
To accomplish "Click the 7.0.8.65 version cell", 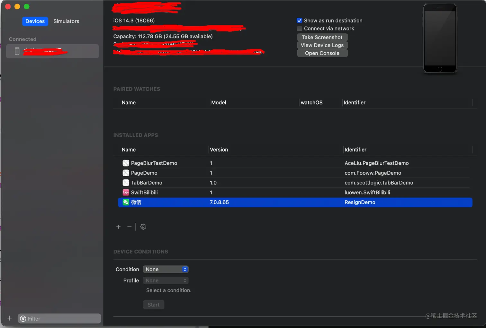I will tap(219, 202).
